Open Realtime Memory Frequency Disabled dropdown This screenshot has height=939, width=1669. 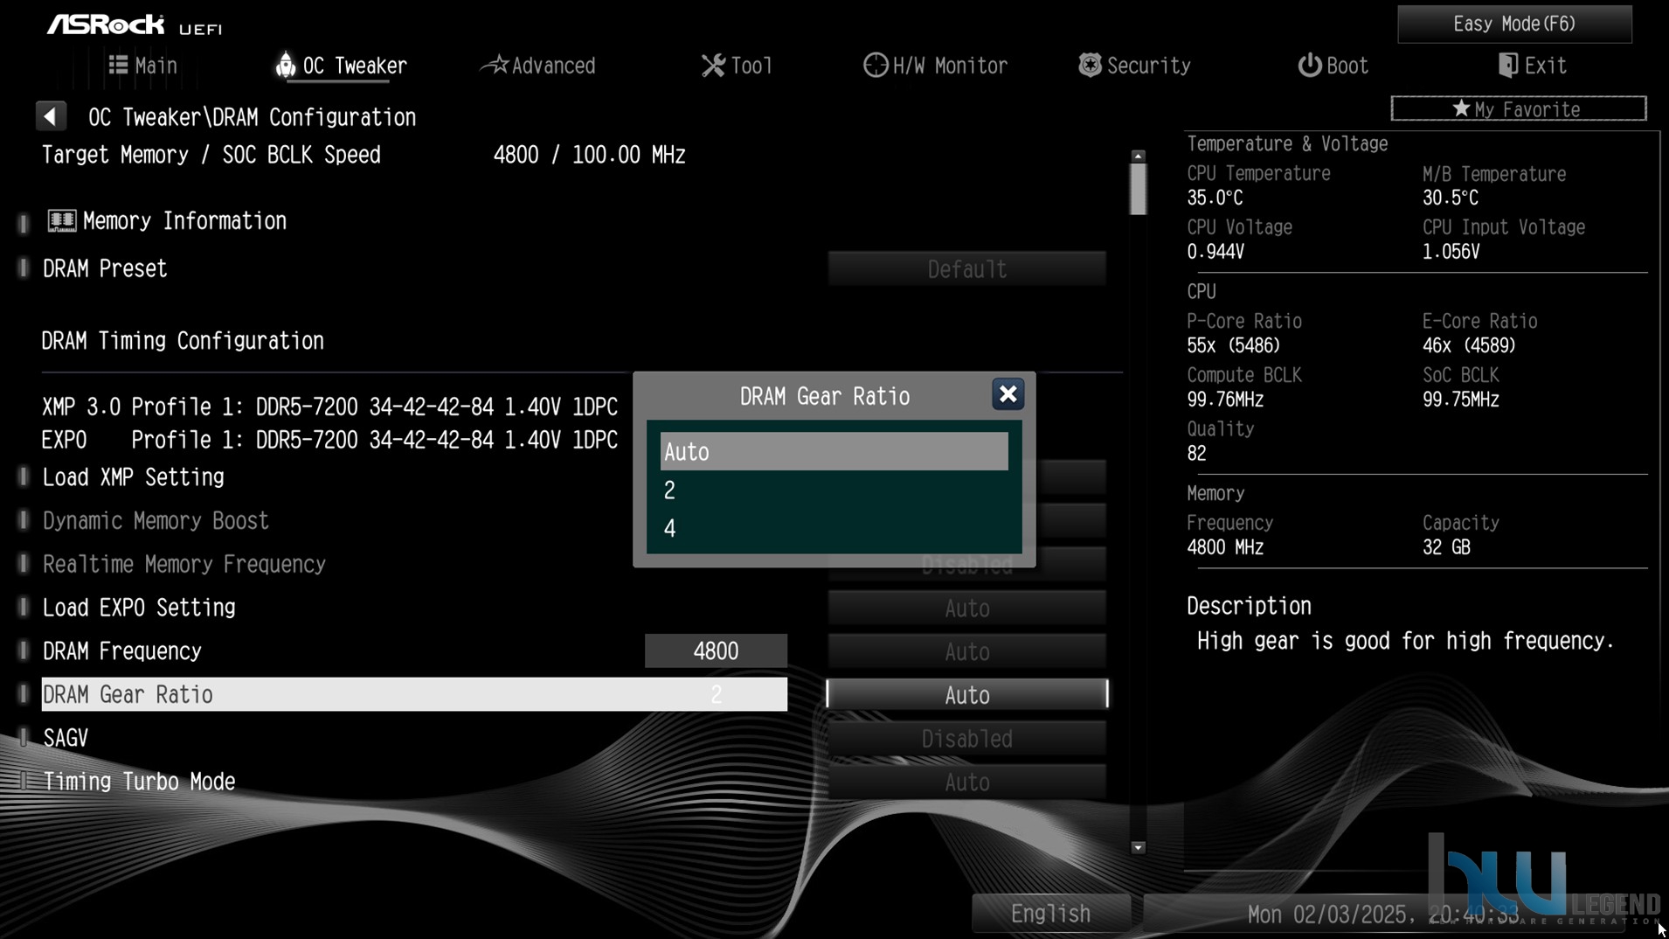tap(966, 565)
